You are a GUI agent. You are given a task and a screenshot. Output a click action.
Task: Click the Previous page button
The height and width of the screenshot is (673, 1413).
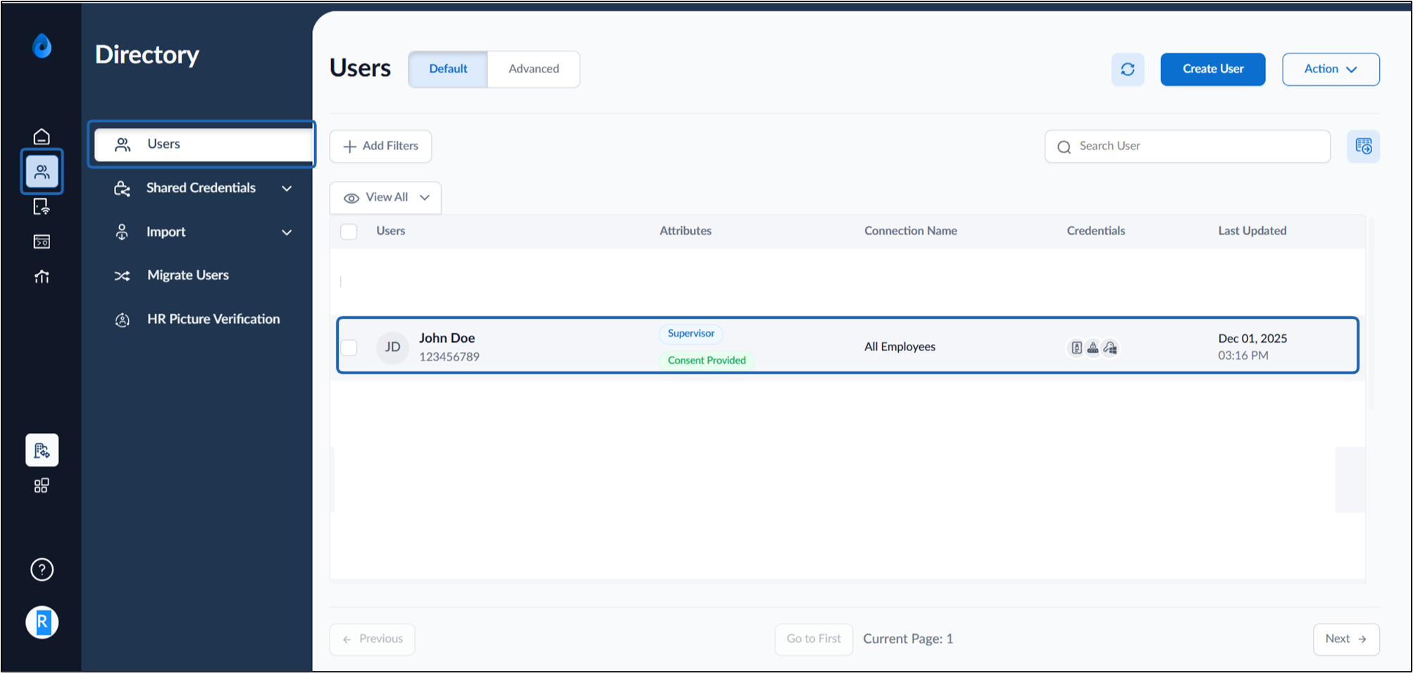click(372, 639)
